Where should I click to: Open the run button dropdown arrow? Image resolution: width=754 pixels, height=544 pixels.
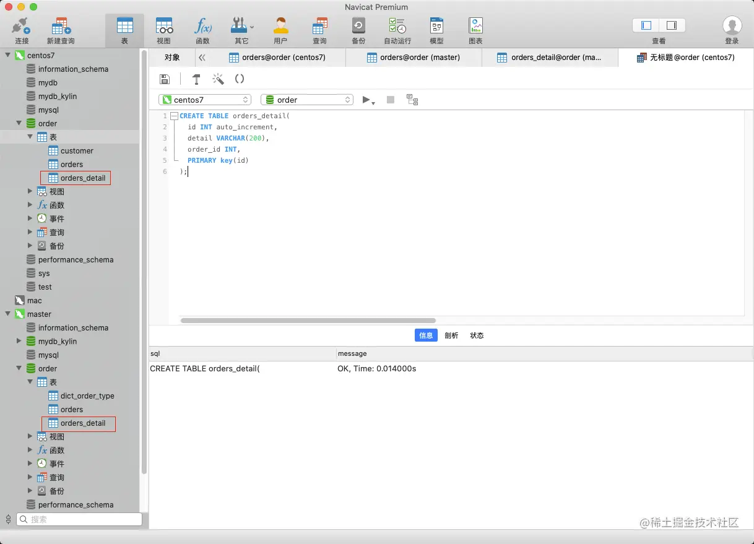click(374, 102)
